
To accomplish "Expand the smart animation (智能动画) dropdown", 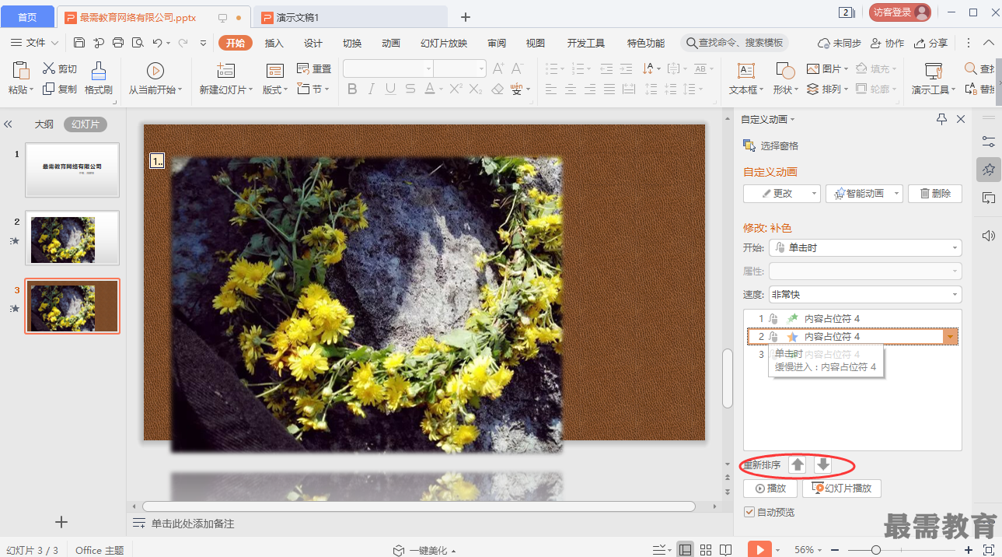I will click(x=896, y=194).
